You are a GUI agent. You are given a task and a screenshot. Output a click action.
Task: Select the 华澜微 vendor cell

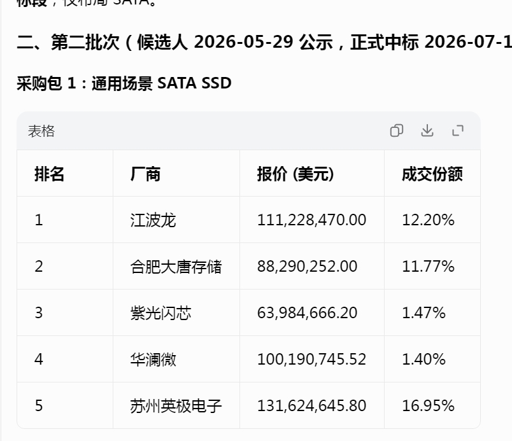coord(153,359)
